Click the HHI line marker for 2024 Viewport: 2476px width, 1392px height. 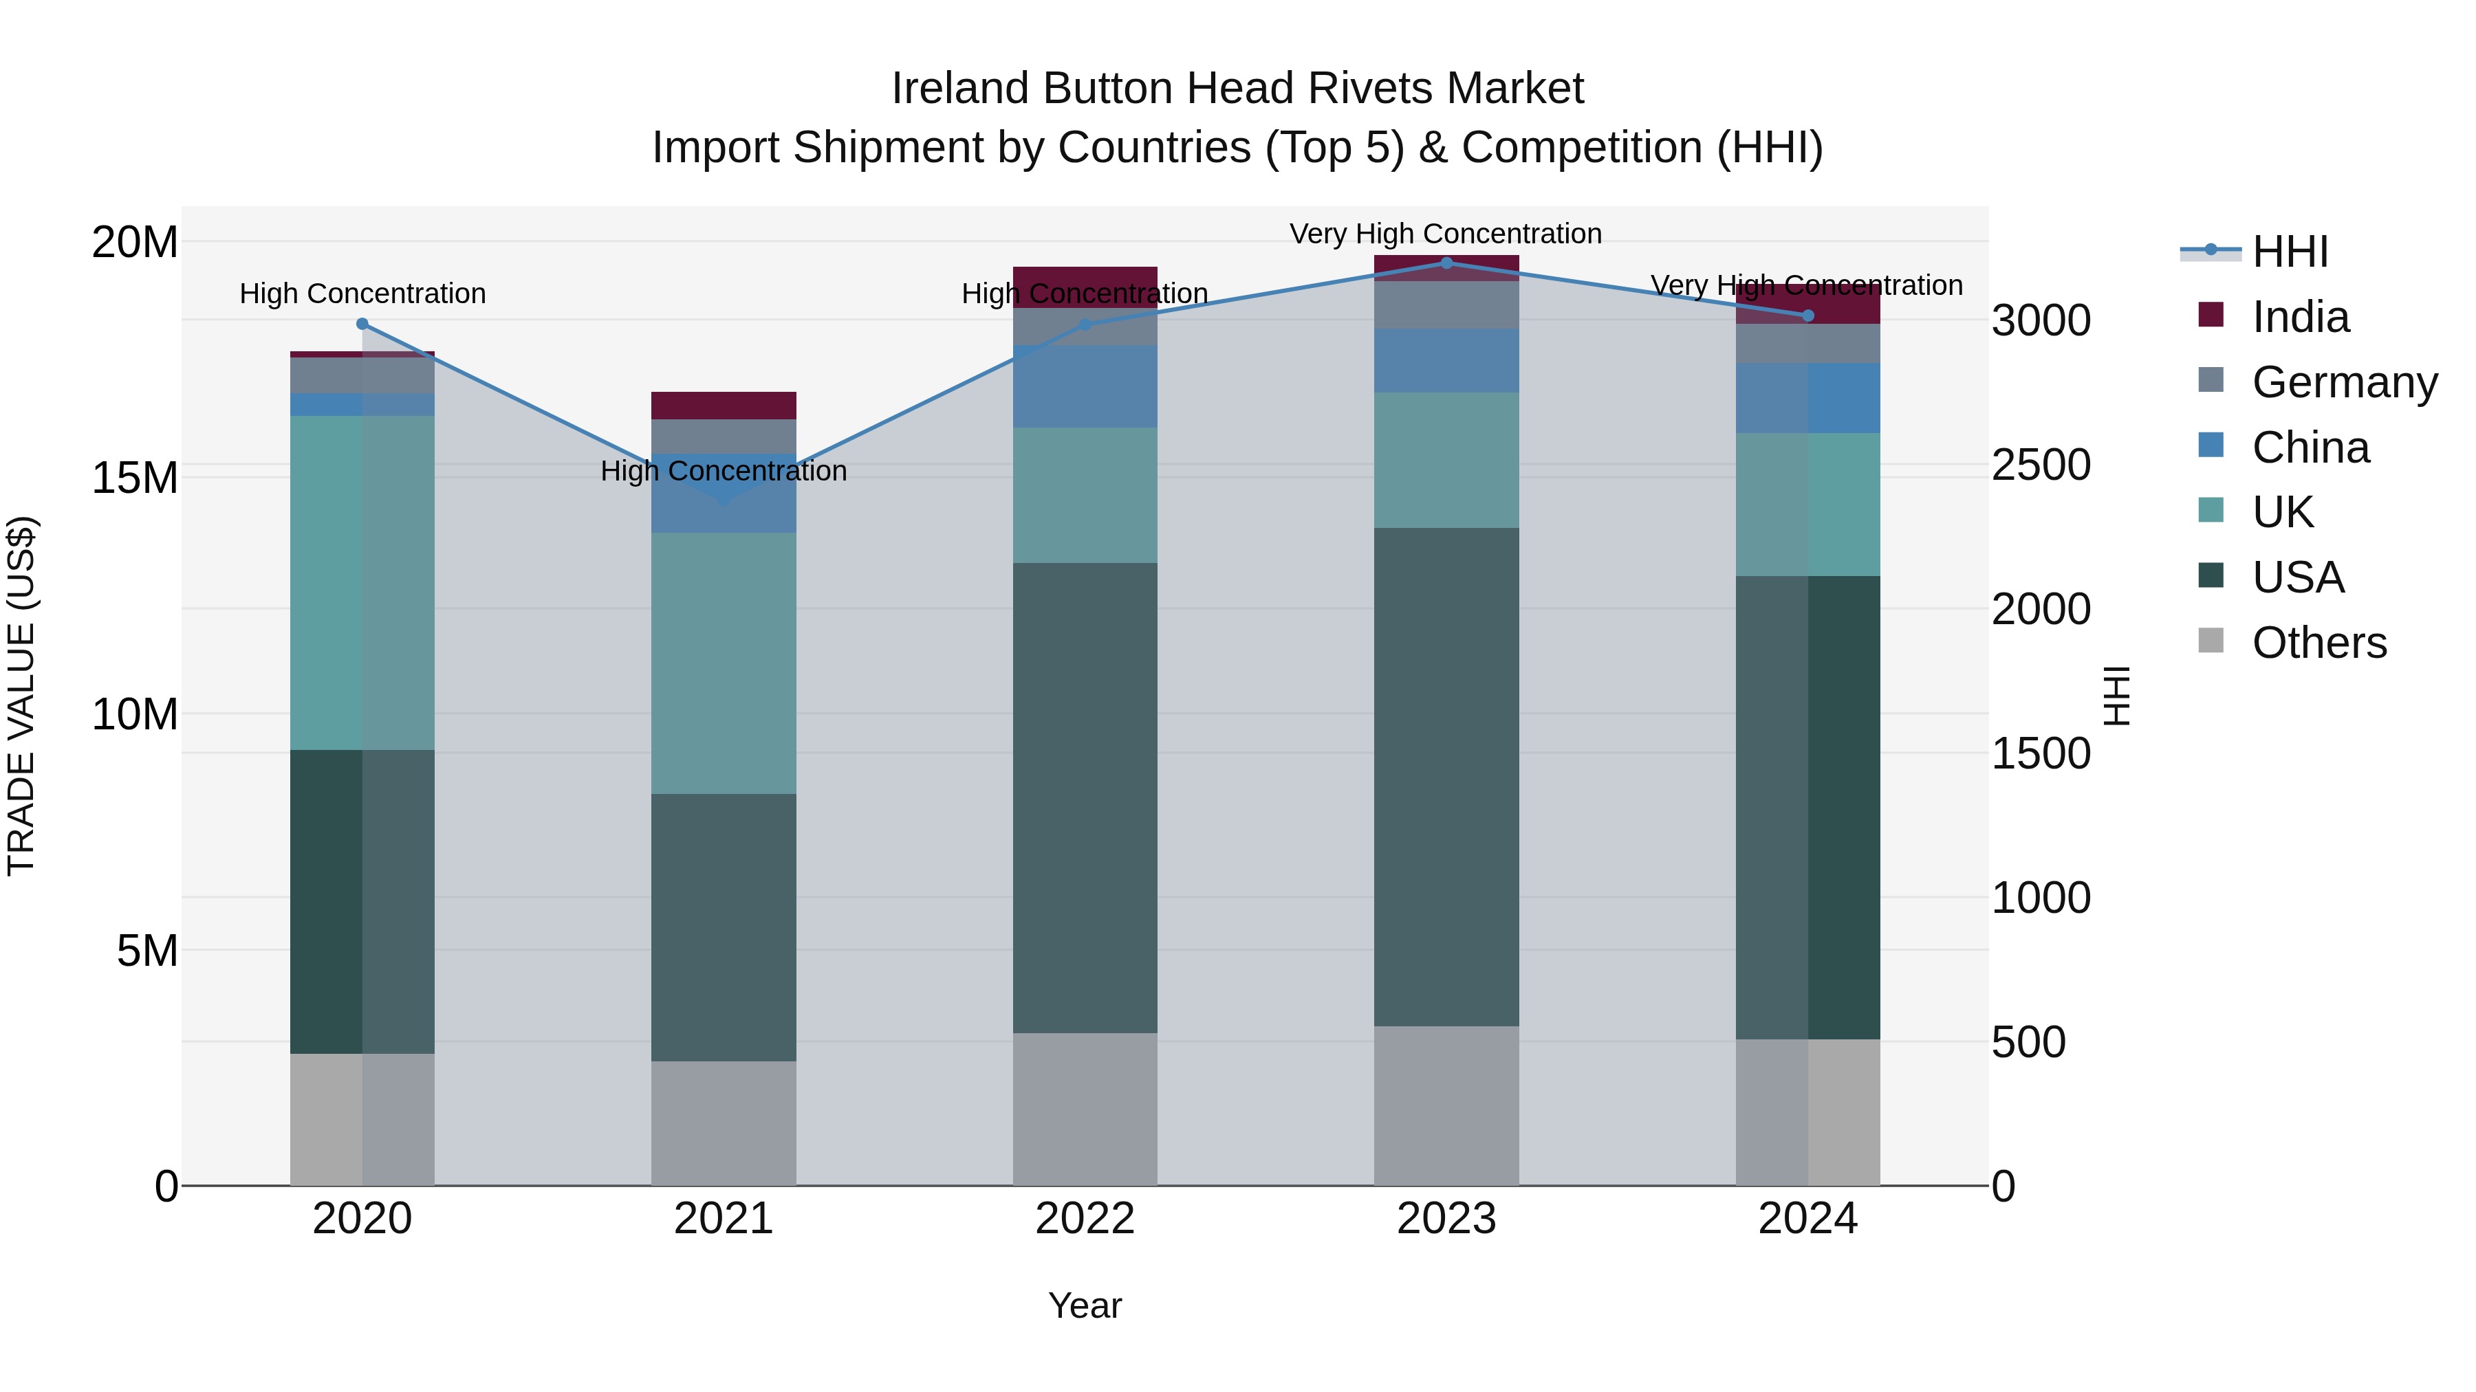tap(1808, 316)
